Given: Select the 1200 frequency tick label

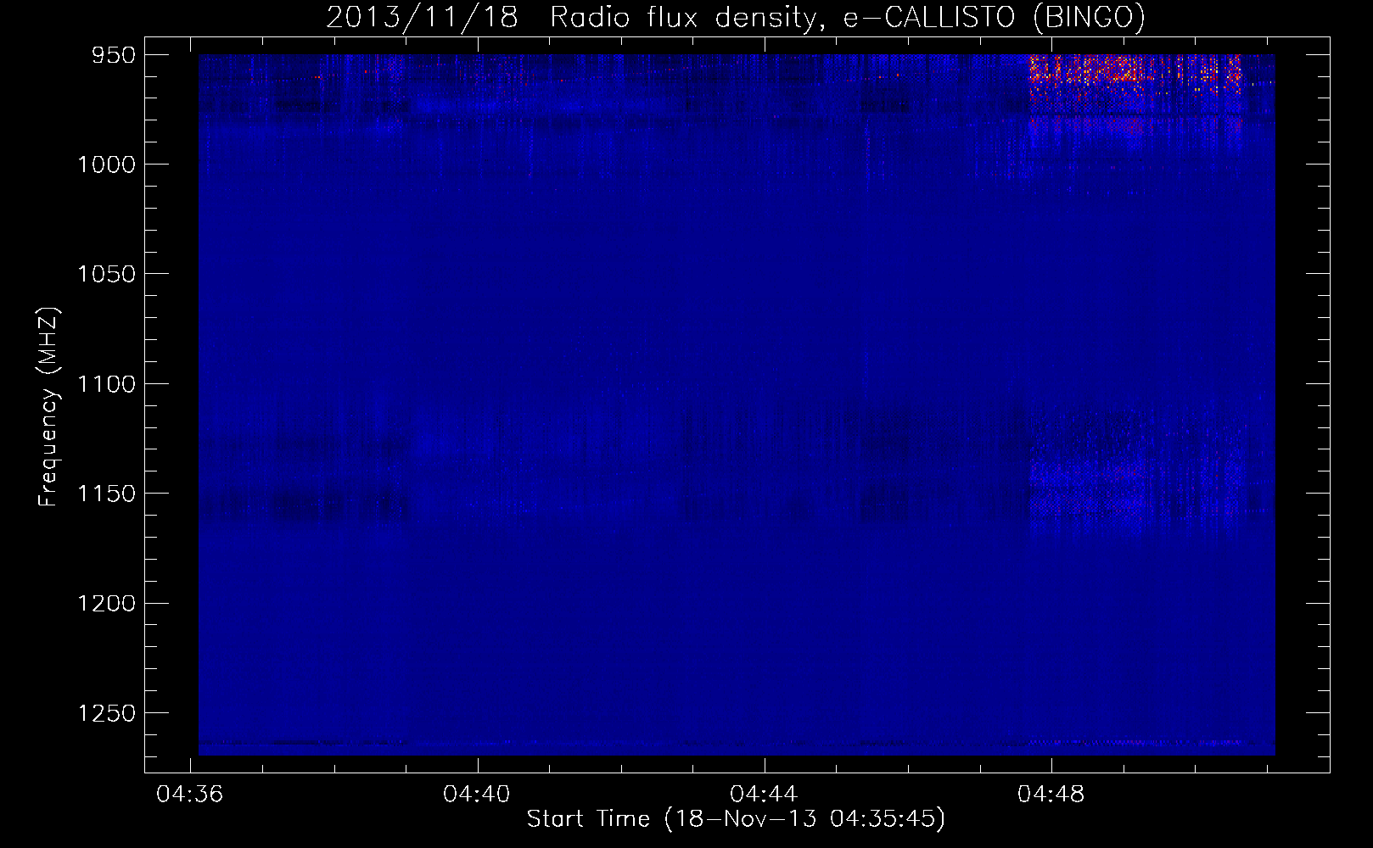Looking at the screenshot, I should click(x=106, y=603).
